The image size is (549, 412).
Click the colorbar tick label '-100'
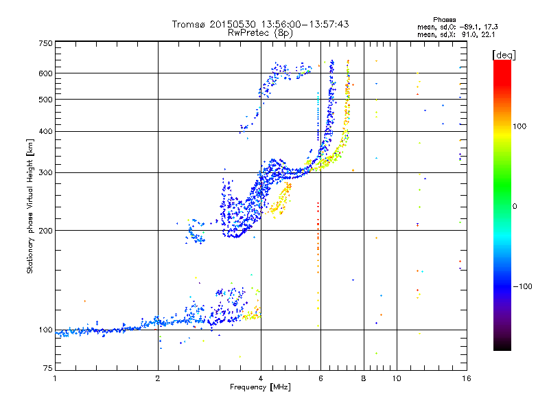click(522, 286)
